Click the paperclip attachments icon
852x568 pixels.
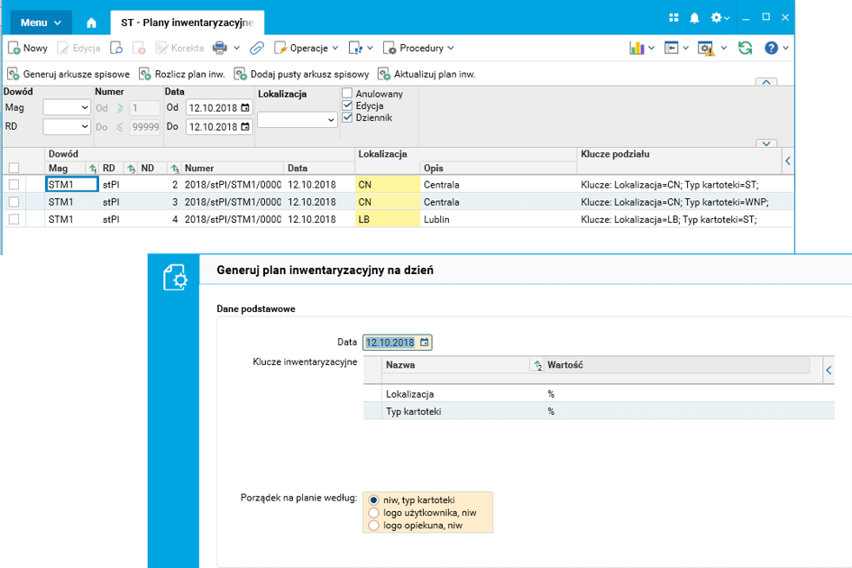pos(256,49)
